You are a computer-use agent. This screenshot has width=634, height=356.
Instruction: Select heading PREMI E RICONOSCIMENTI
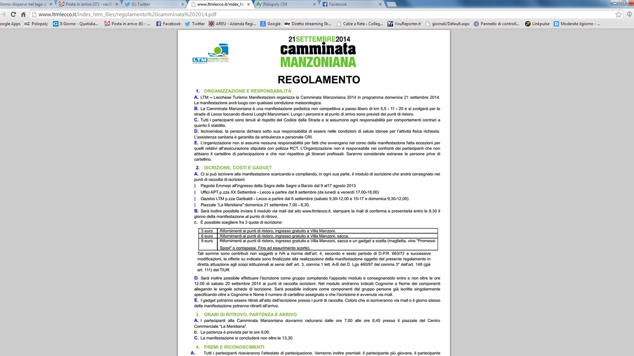(234, 347)
